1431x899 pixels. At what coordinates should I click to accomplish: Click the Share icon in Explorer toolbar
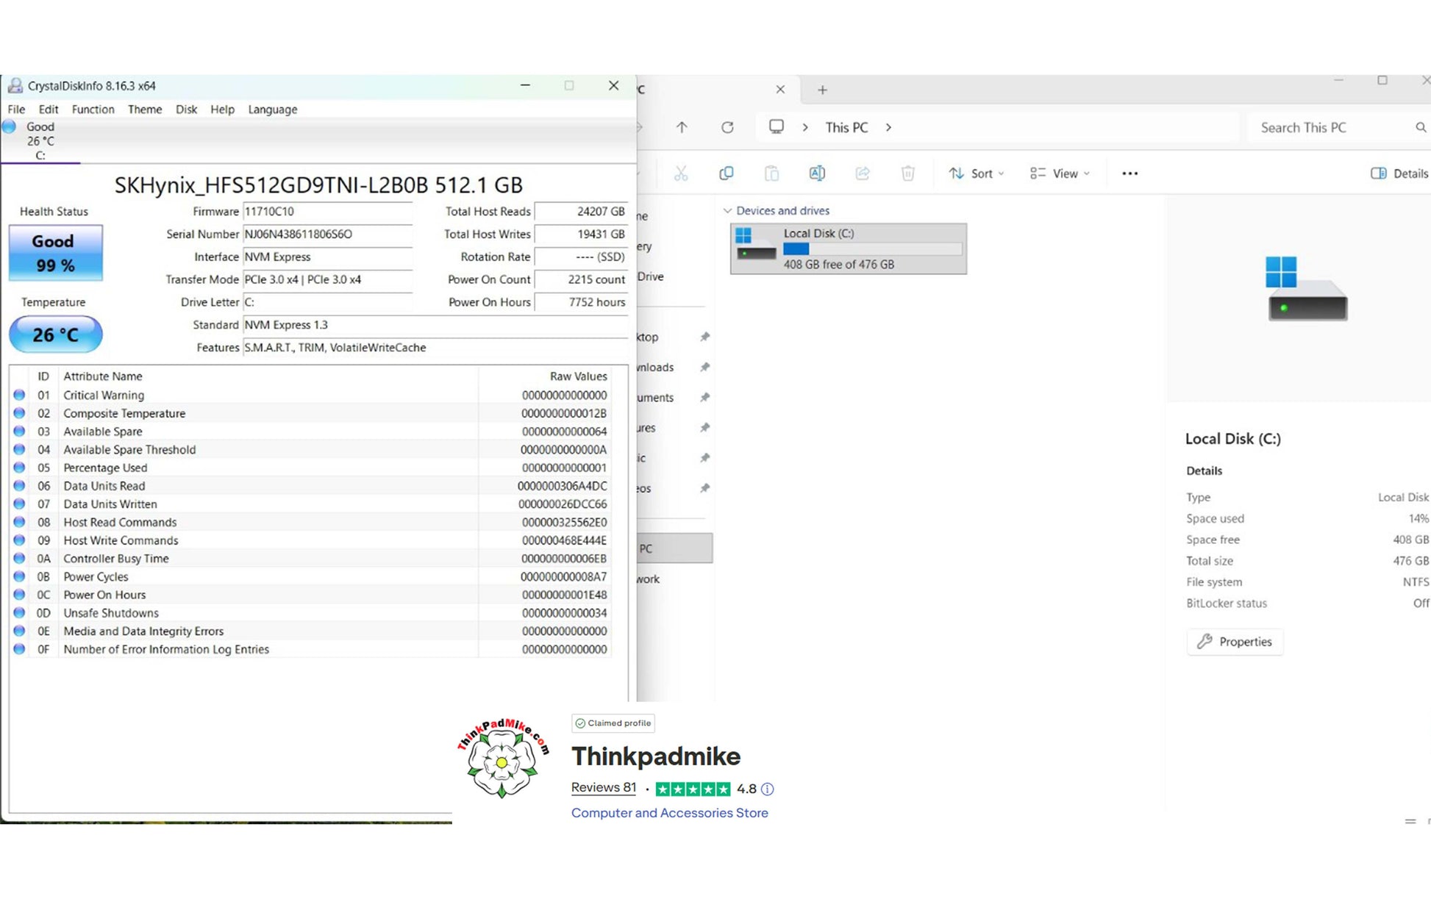pos(862,173)
